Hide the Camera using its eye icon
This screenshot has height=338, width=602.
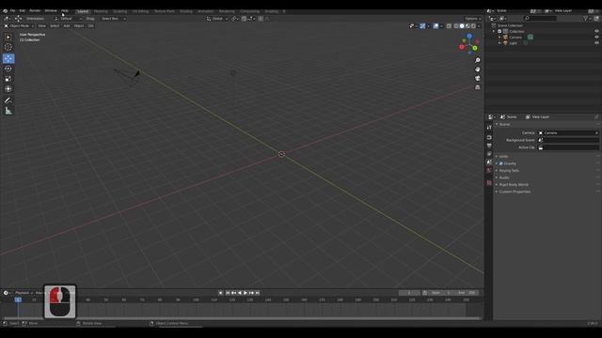[596, 38]
